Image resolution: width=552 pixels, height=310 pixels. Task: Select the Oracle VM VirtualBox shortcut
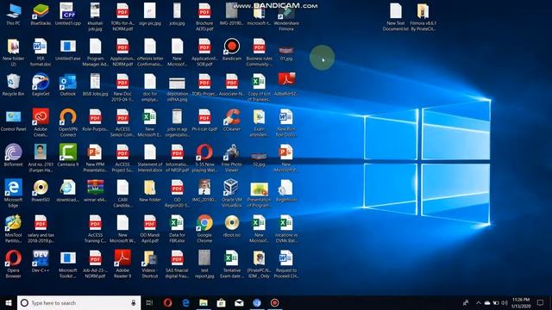[x=232, y=193]
